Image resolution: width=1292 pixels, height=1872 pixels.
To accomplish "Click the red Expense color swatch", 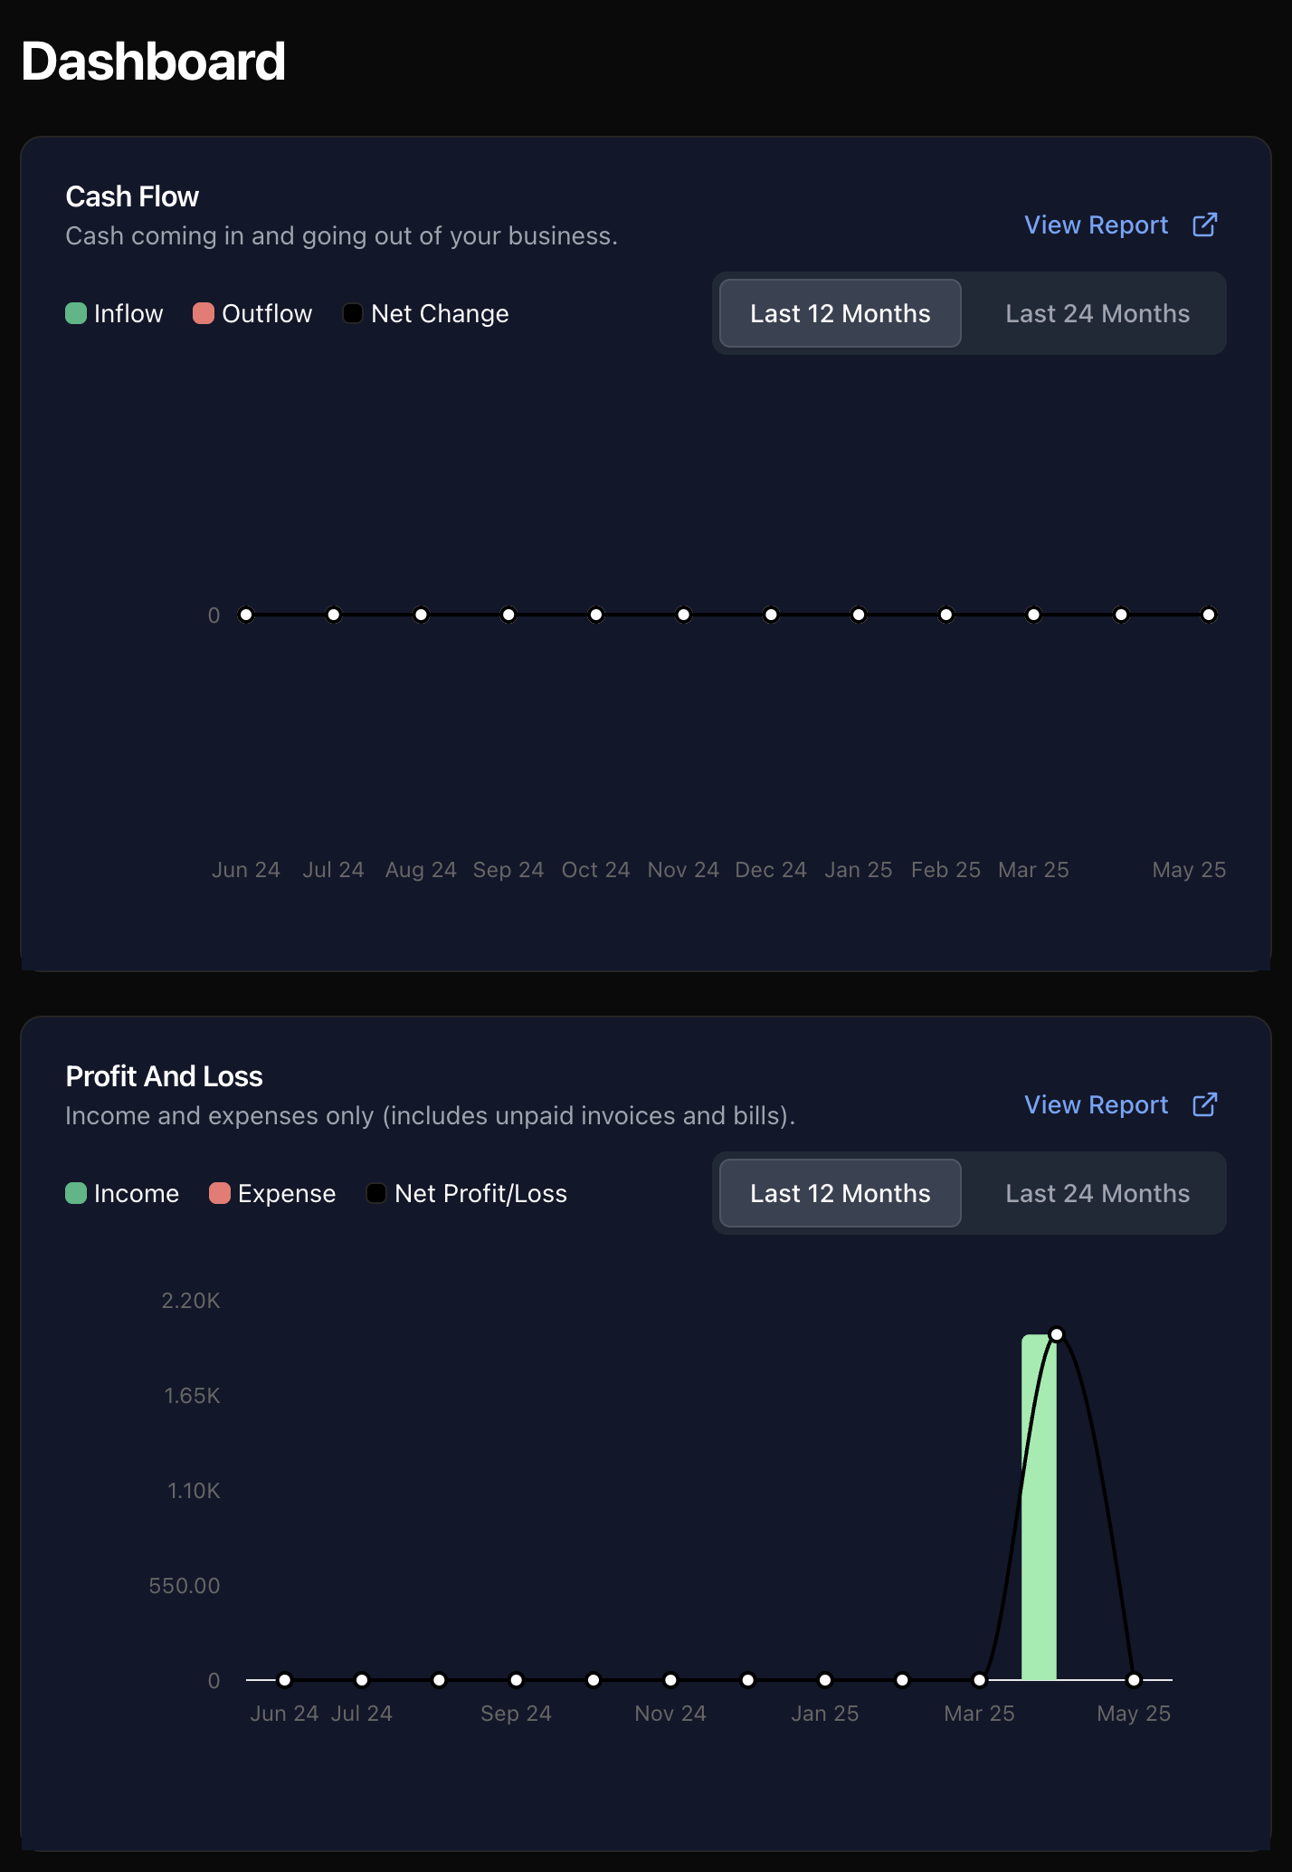I will coord(220,1194).
